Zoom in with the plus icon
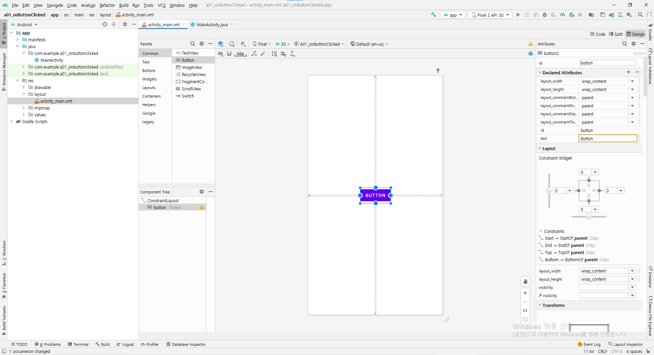 coord(525,293)
